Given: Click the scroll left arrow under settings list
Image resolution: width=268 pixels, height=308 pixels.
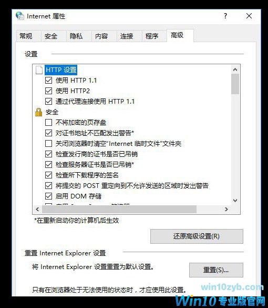Looking at the screenshot, I should click(37, 210).
